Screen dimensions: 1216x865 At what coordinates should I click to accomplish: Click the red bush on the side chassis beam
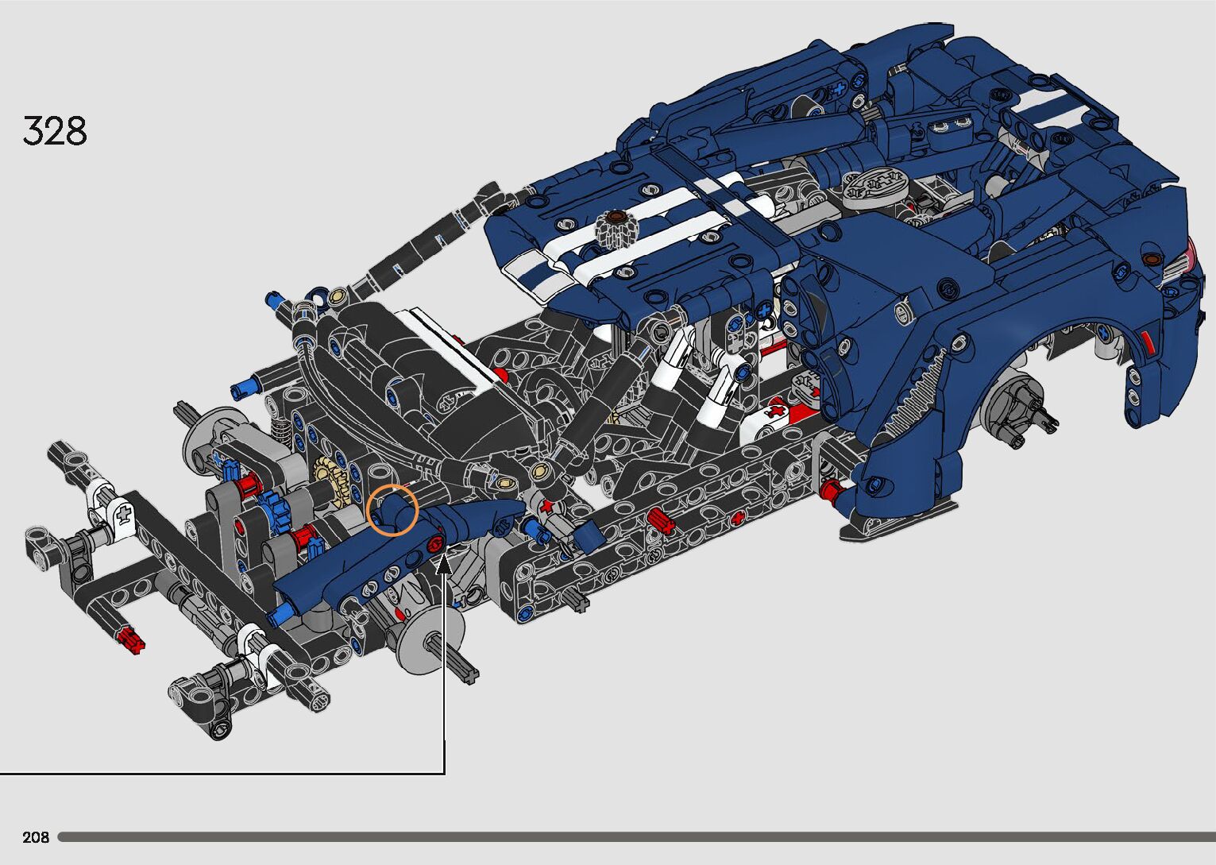(x=659, y=521)
